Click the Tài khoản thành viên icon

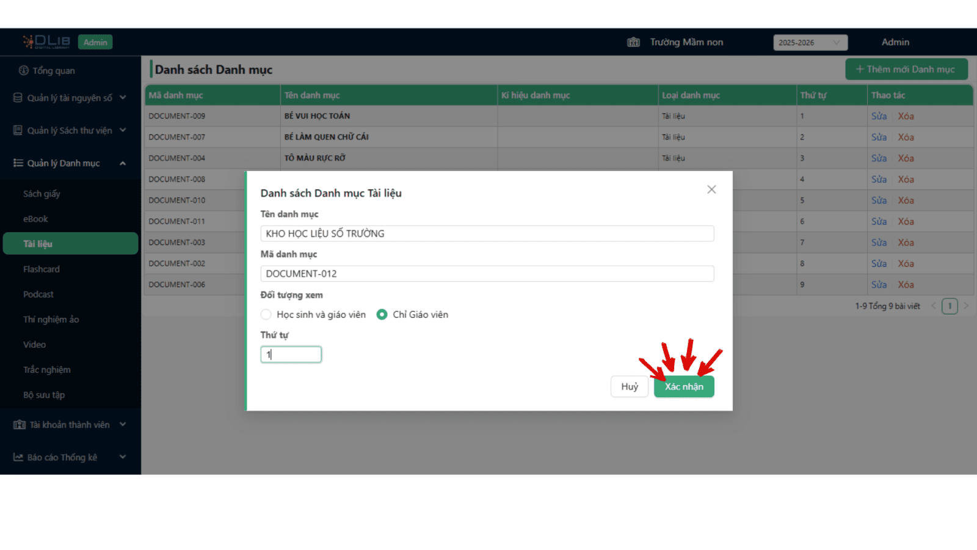pyautogui.click(x=20, y=425)
